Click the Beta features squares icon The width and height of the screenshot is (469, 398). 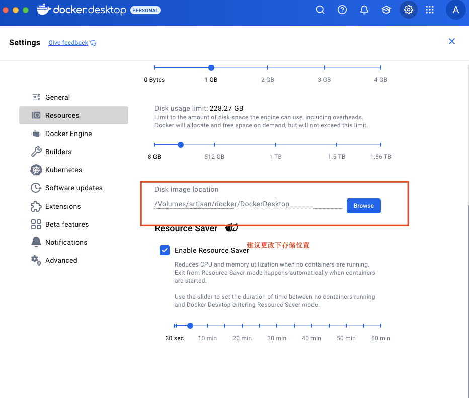point(36,224)
